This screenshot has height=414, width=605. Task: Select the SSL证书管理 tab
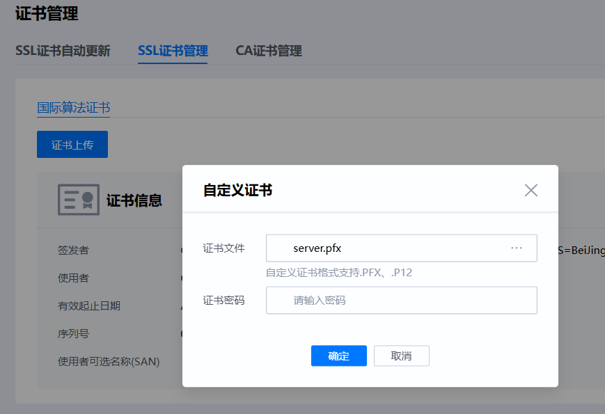click(173, 51)
